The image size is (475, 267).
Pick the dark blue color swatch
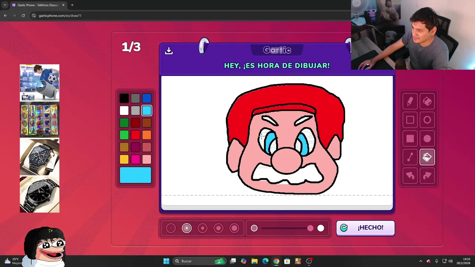pos(147,98)
